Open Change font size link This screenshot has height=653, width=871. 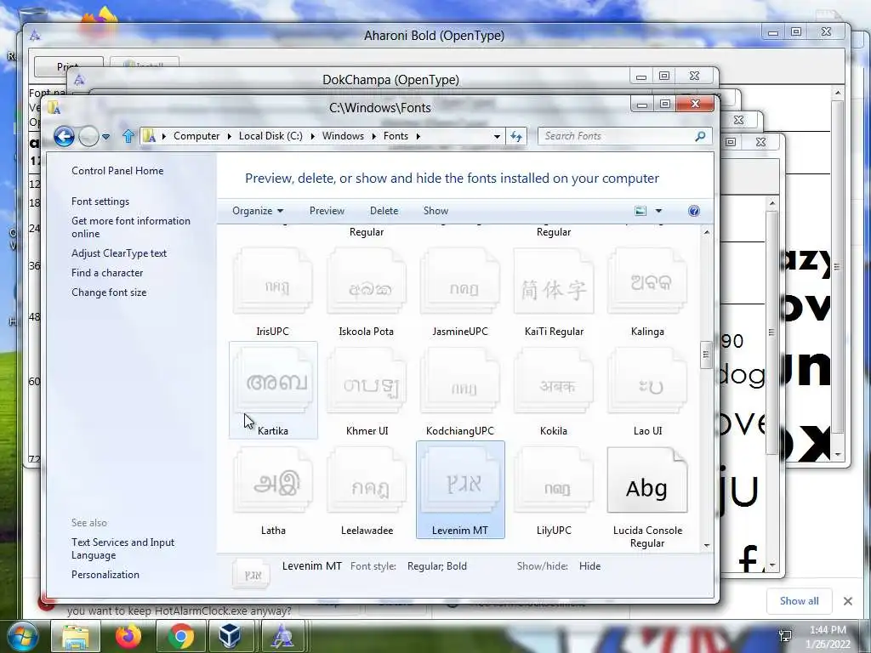tap(109, 292)
